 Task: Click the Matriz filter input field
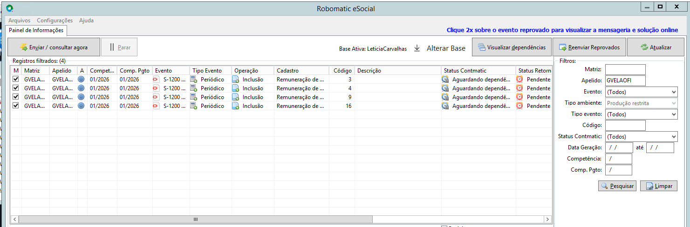(x=625, y=69)
